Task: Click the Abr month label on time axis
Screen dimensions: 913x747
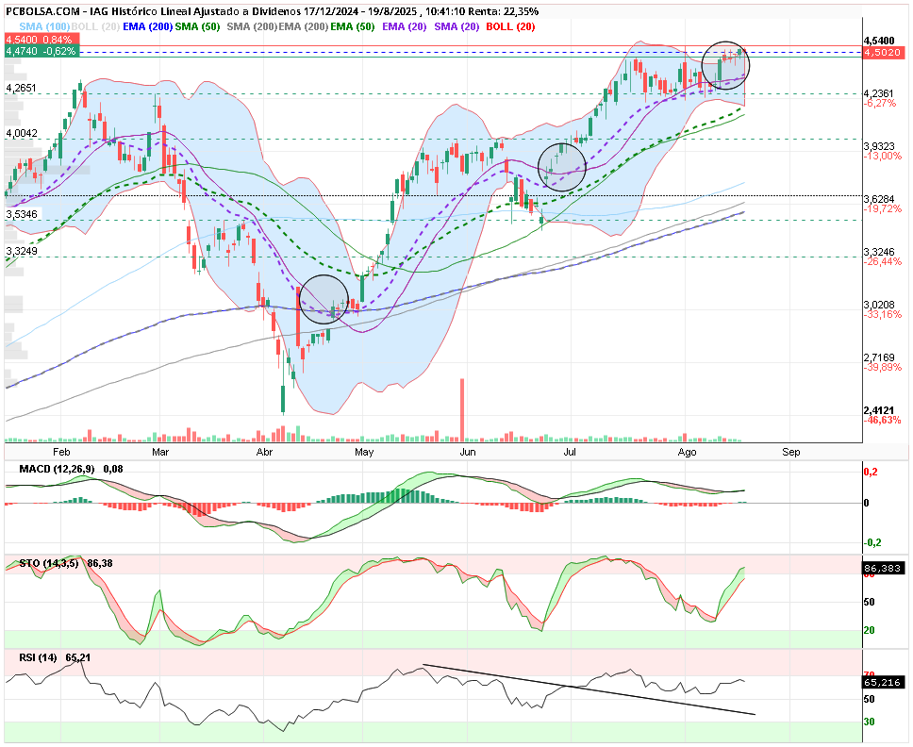Action: coord(264,452)
